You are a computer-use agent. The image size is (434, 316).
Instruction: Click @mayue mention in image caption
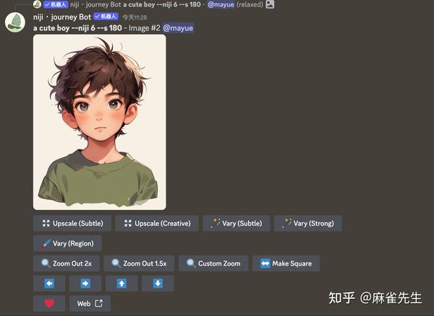[x=178, y=28]
